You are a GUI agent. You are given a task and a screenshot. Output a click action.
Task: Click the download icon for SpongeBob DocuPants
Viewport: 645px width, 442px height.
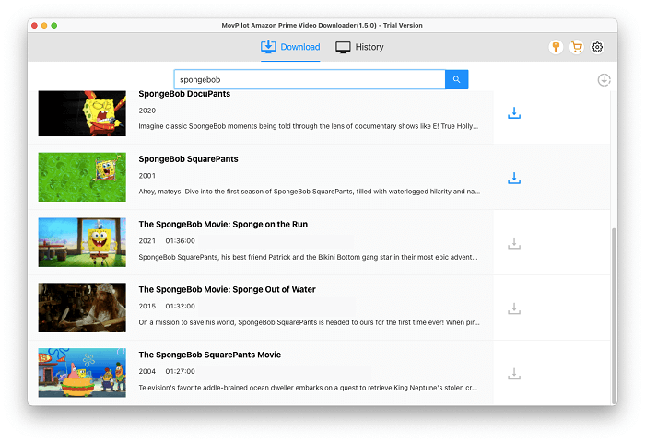coord(514,113)
